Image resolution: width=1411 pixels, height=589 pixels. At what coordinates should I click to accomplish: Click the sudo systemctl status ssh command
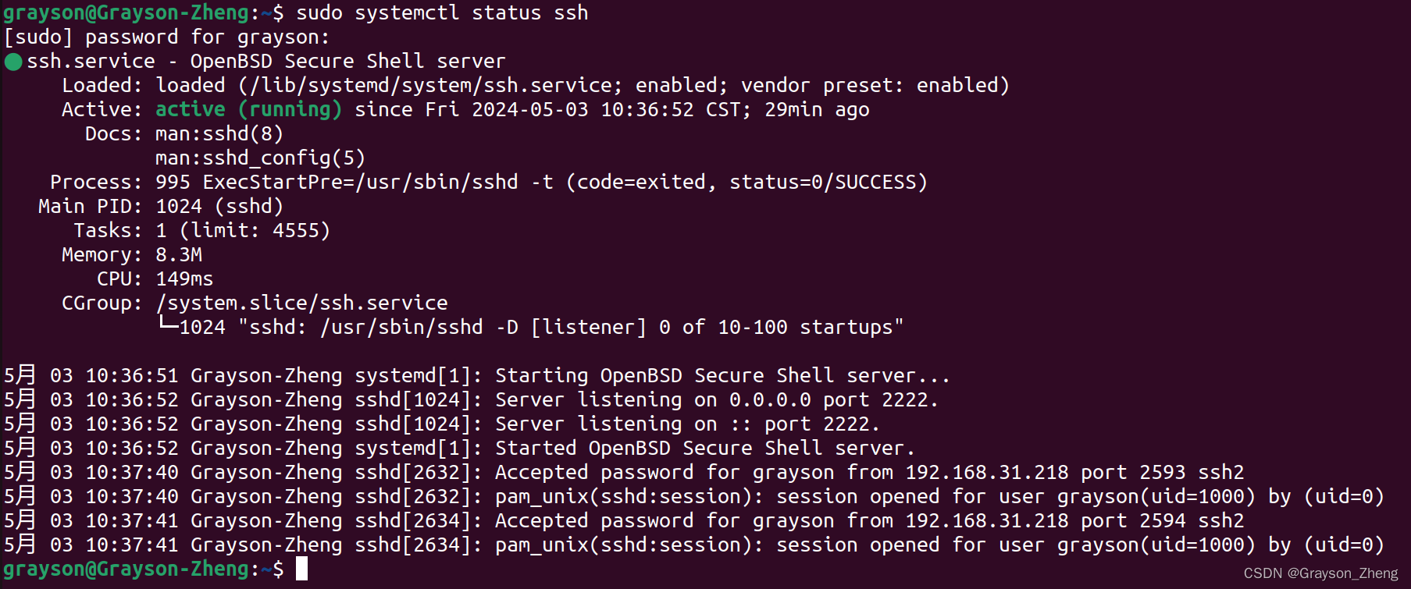click(x=442, y=12)
